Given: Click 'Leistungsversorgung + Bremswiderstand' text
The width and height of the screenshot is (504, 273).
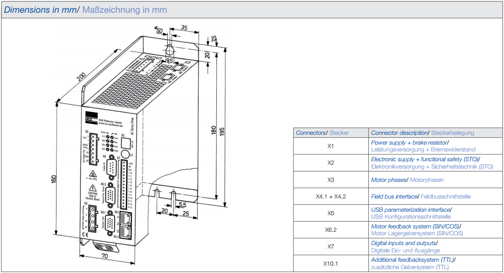Looking at the screenshot, I should (x=423, y=149).
